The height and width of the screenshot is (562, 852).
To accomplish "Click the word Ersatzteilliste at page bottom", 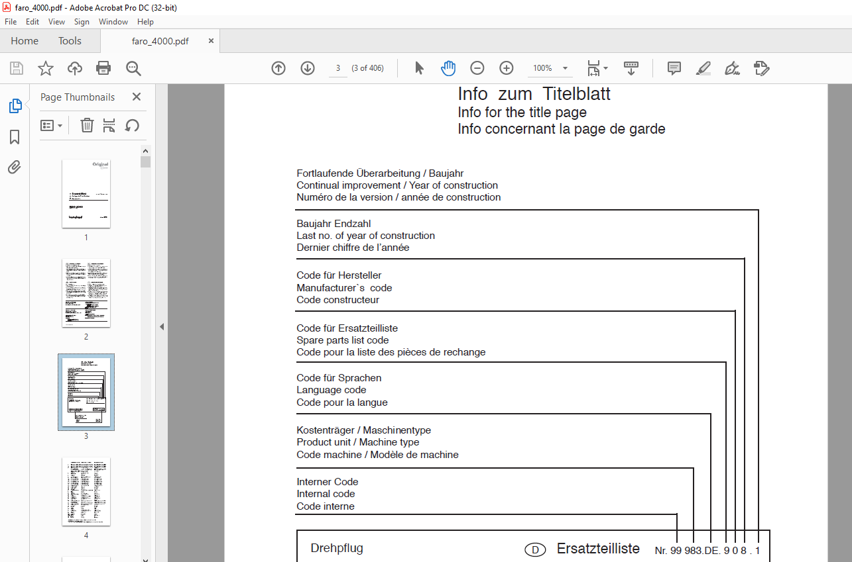I will 598,549.
